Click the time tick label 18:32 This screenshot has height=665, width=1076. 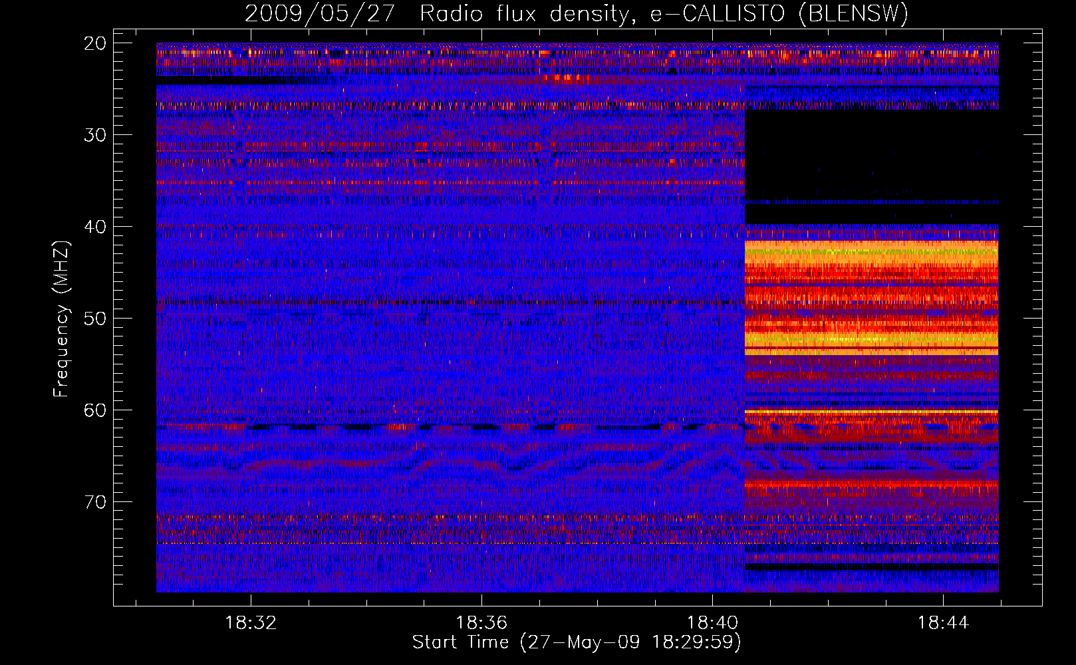click(251, 622)
